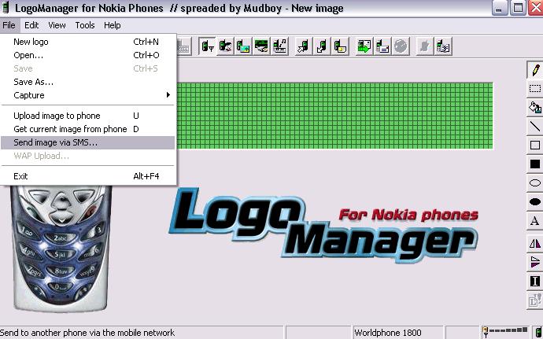Choose Save As... from the File menu
The image size is (543, 339).
[x=88, y=82]
